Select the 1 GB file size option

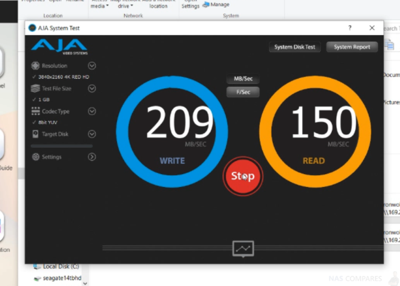point(41,100)
